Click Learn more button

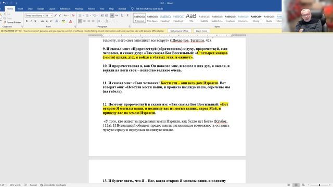(x=201, y=31)
